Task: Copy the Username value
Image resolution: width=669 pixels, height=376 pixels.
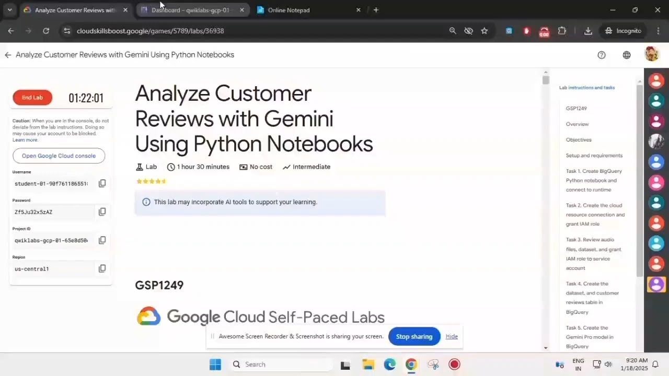Action: click(102, 183)
